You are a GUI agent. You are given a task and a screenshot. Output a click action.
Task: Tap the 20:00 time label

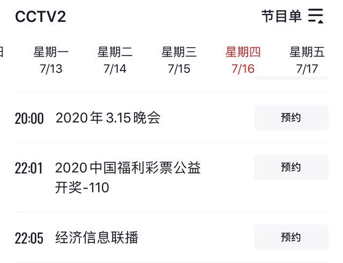tap(29, 118)
